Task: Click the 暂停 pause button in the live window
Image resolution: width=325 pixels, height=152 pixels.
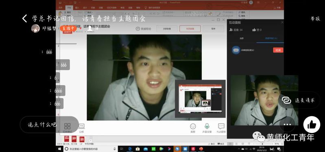Action: (213, 29)
